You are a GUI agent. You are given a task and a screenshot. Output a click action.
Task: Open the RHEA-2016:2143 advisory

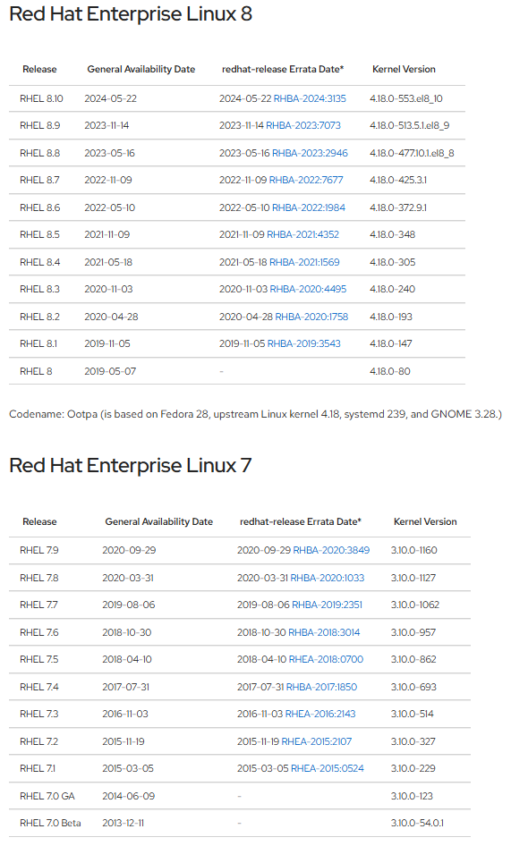coord(320,714)
